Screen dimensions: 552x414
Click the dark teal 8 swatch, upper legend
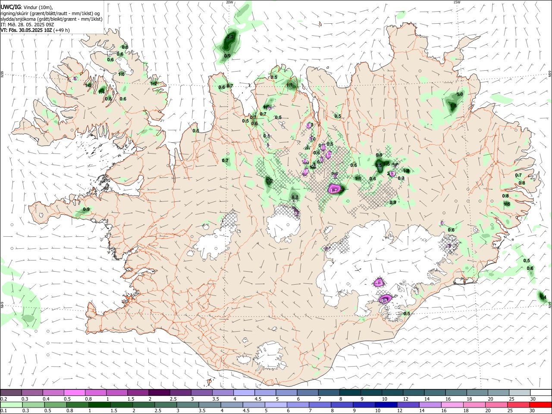click(x=350, y=393)
